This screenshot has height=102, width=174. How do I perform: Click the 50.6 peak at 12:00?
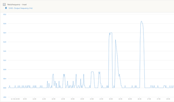tap(53, 74)
